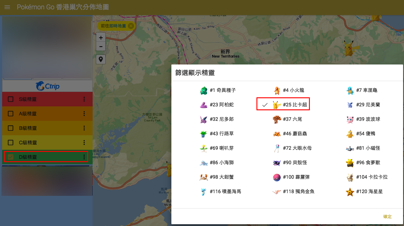Open the hamburger navigation menu
The height and width of the screenshot is (226, 404).
[x=7, y=7]
